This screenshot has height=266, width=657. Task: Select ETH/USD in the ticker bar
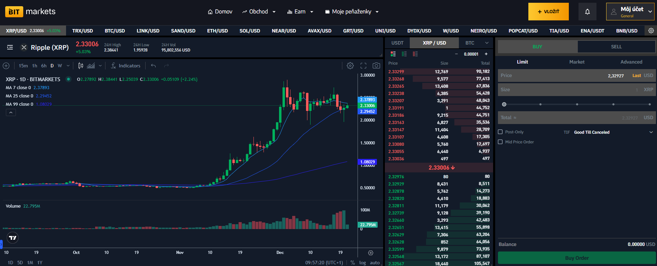click(218, 31)
